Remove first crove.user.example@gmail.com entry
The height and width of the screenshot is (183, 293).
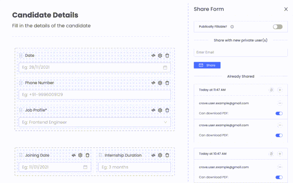pos(280,103)
